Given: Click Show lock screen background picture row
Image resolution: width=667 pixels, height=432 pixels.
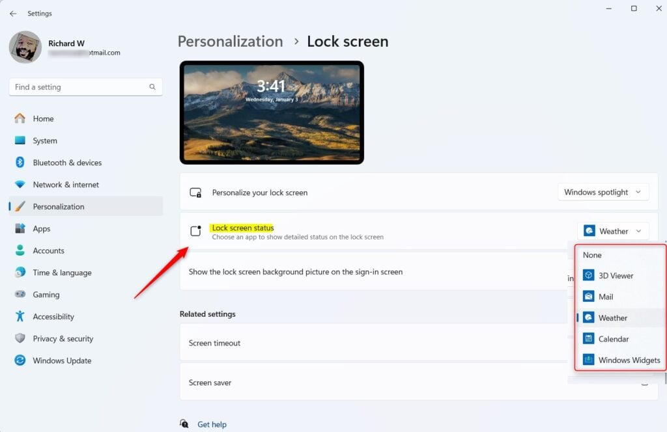Looking at the screenshot, I should 419,272.
